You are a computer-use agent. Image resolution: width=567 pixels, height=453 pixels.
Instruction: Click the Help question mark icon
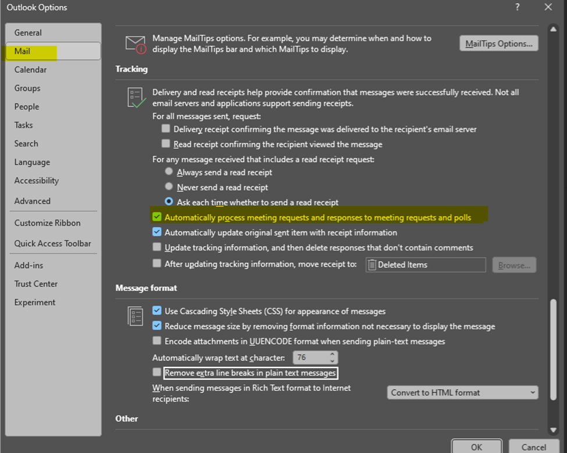pos(518,7)
